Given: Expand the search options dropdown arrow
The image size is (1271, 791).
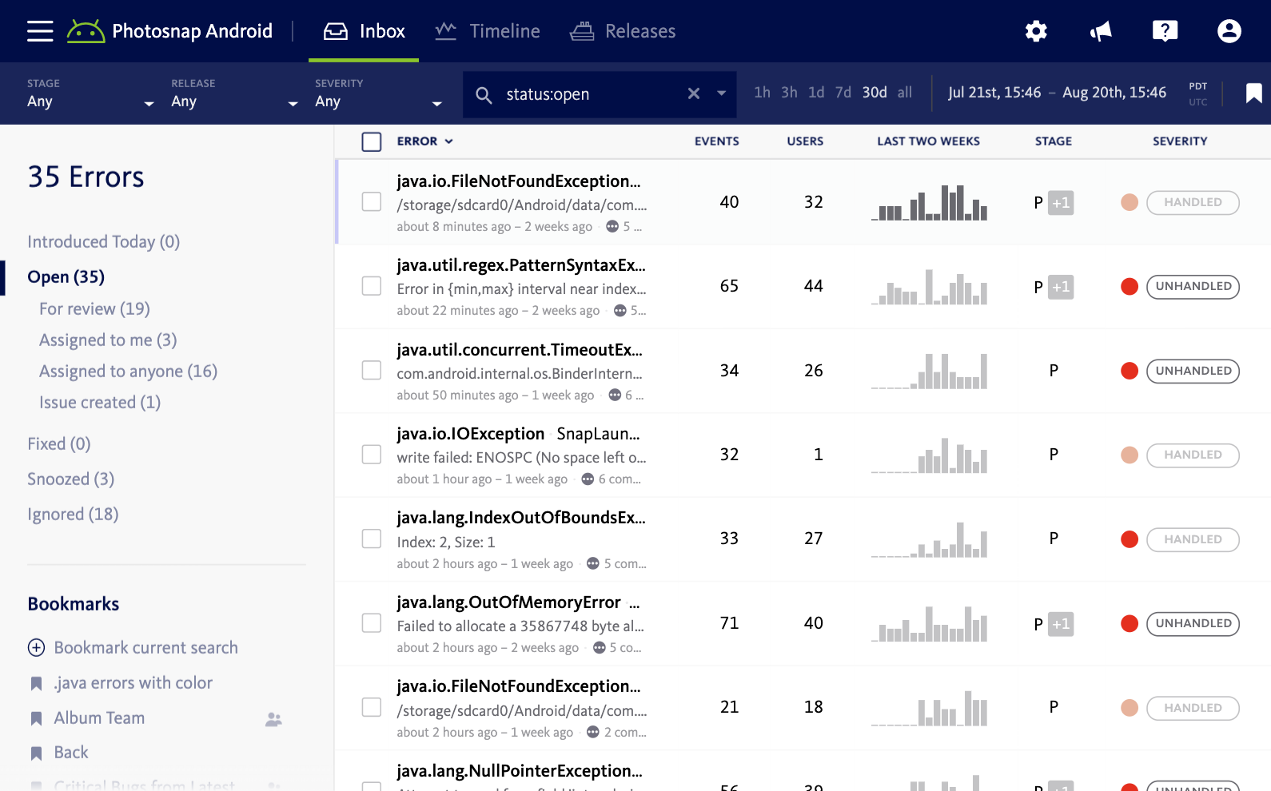Looking at the screenshot, I should click(x=721, y=93).
